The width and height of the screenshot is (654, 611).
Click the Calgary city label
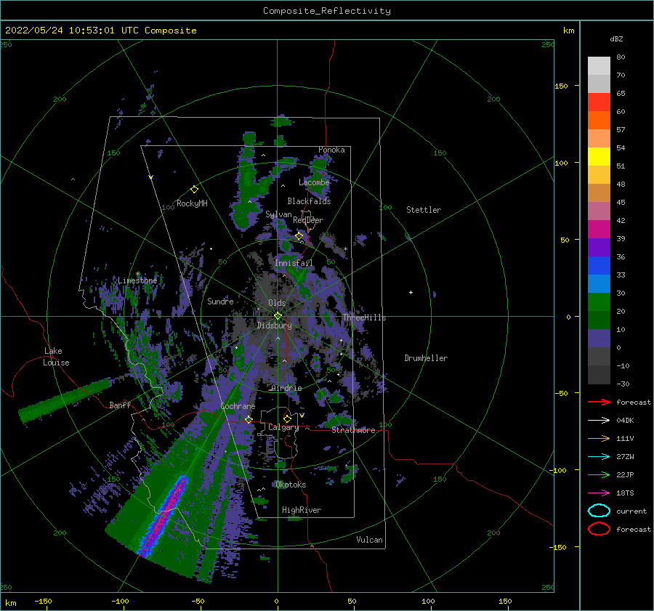pyautogui.click(x=283, y=427)
